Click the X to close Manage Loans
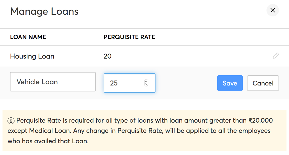 point(273,10)
